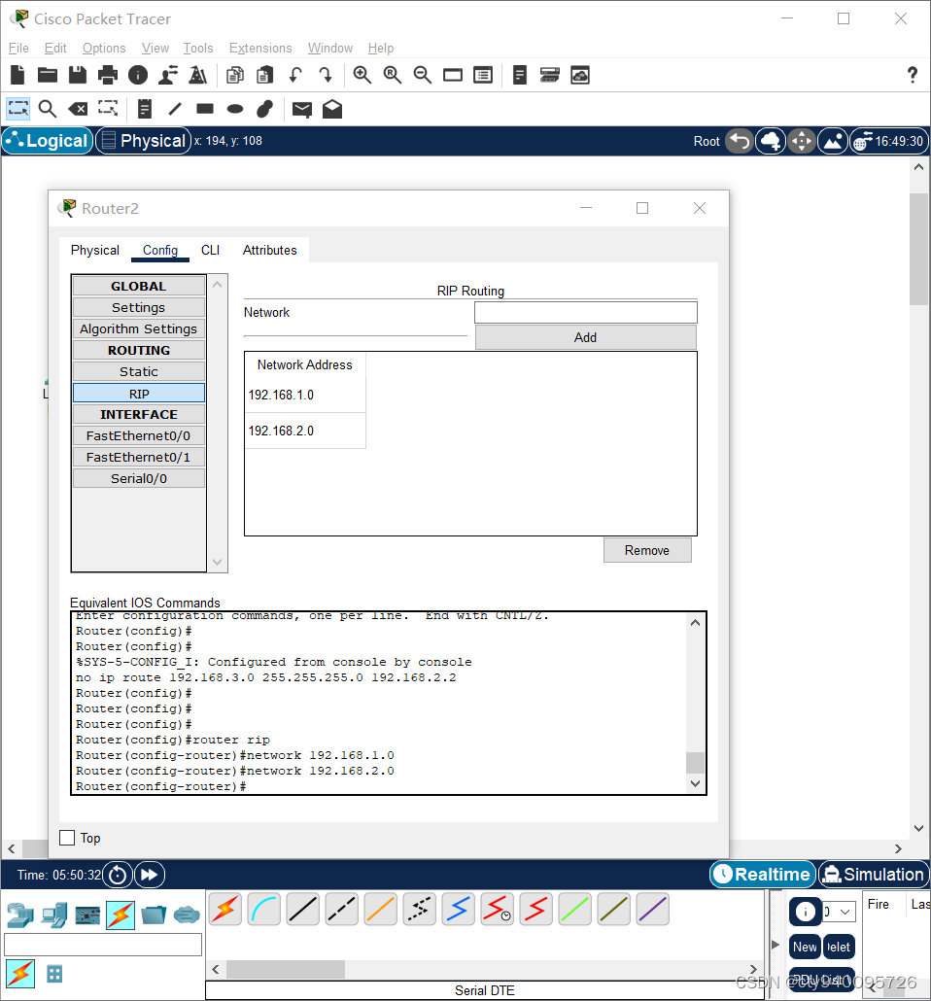Switch to Simulation mode
931x1001 pixels.
click(x=874, y=874)
